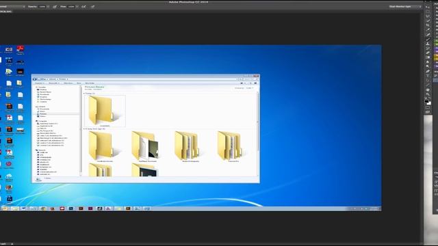Click the Flow value field
This screenshot has height=246, width=438.
coord(71,6)
